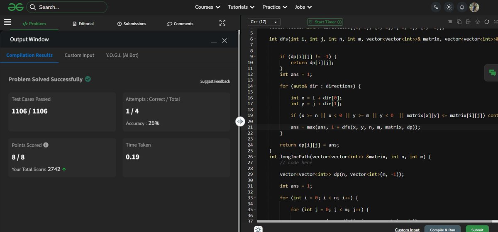Click the Start Timer button

[x=325, y=22]
